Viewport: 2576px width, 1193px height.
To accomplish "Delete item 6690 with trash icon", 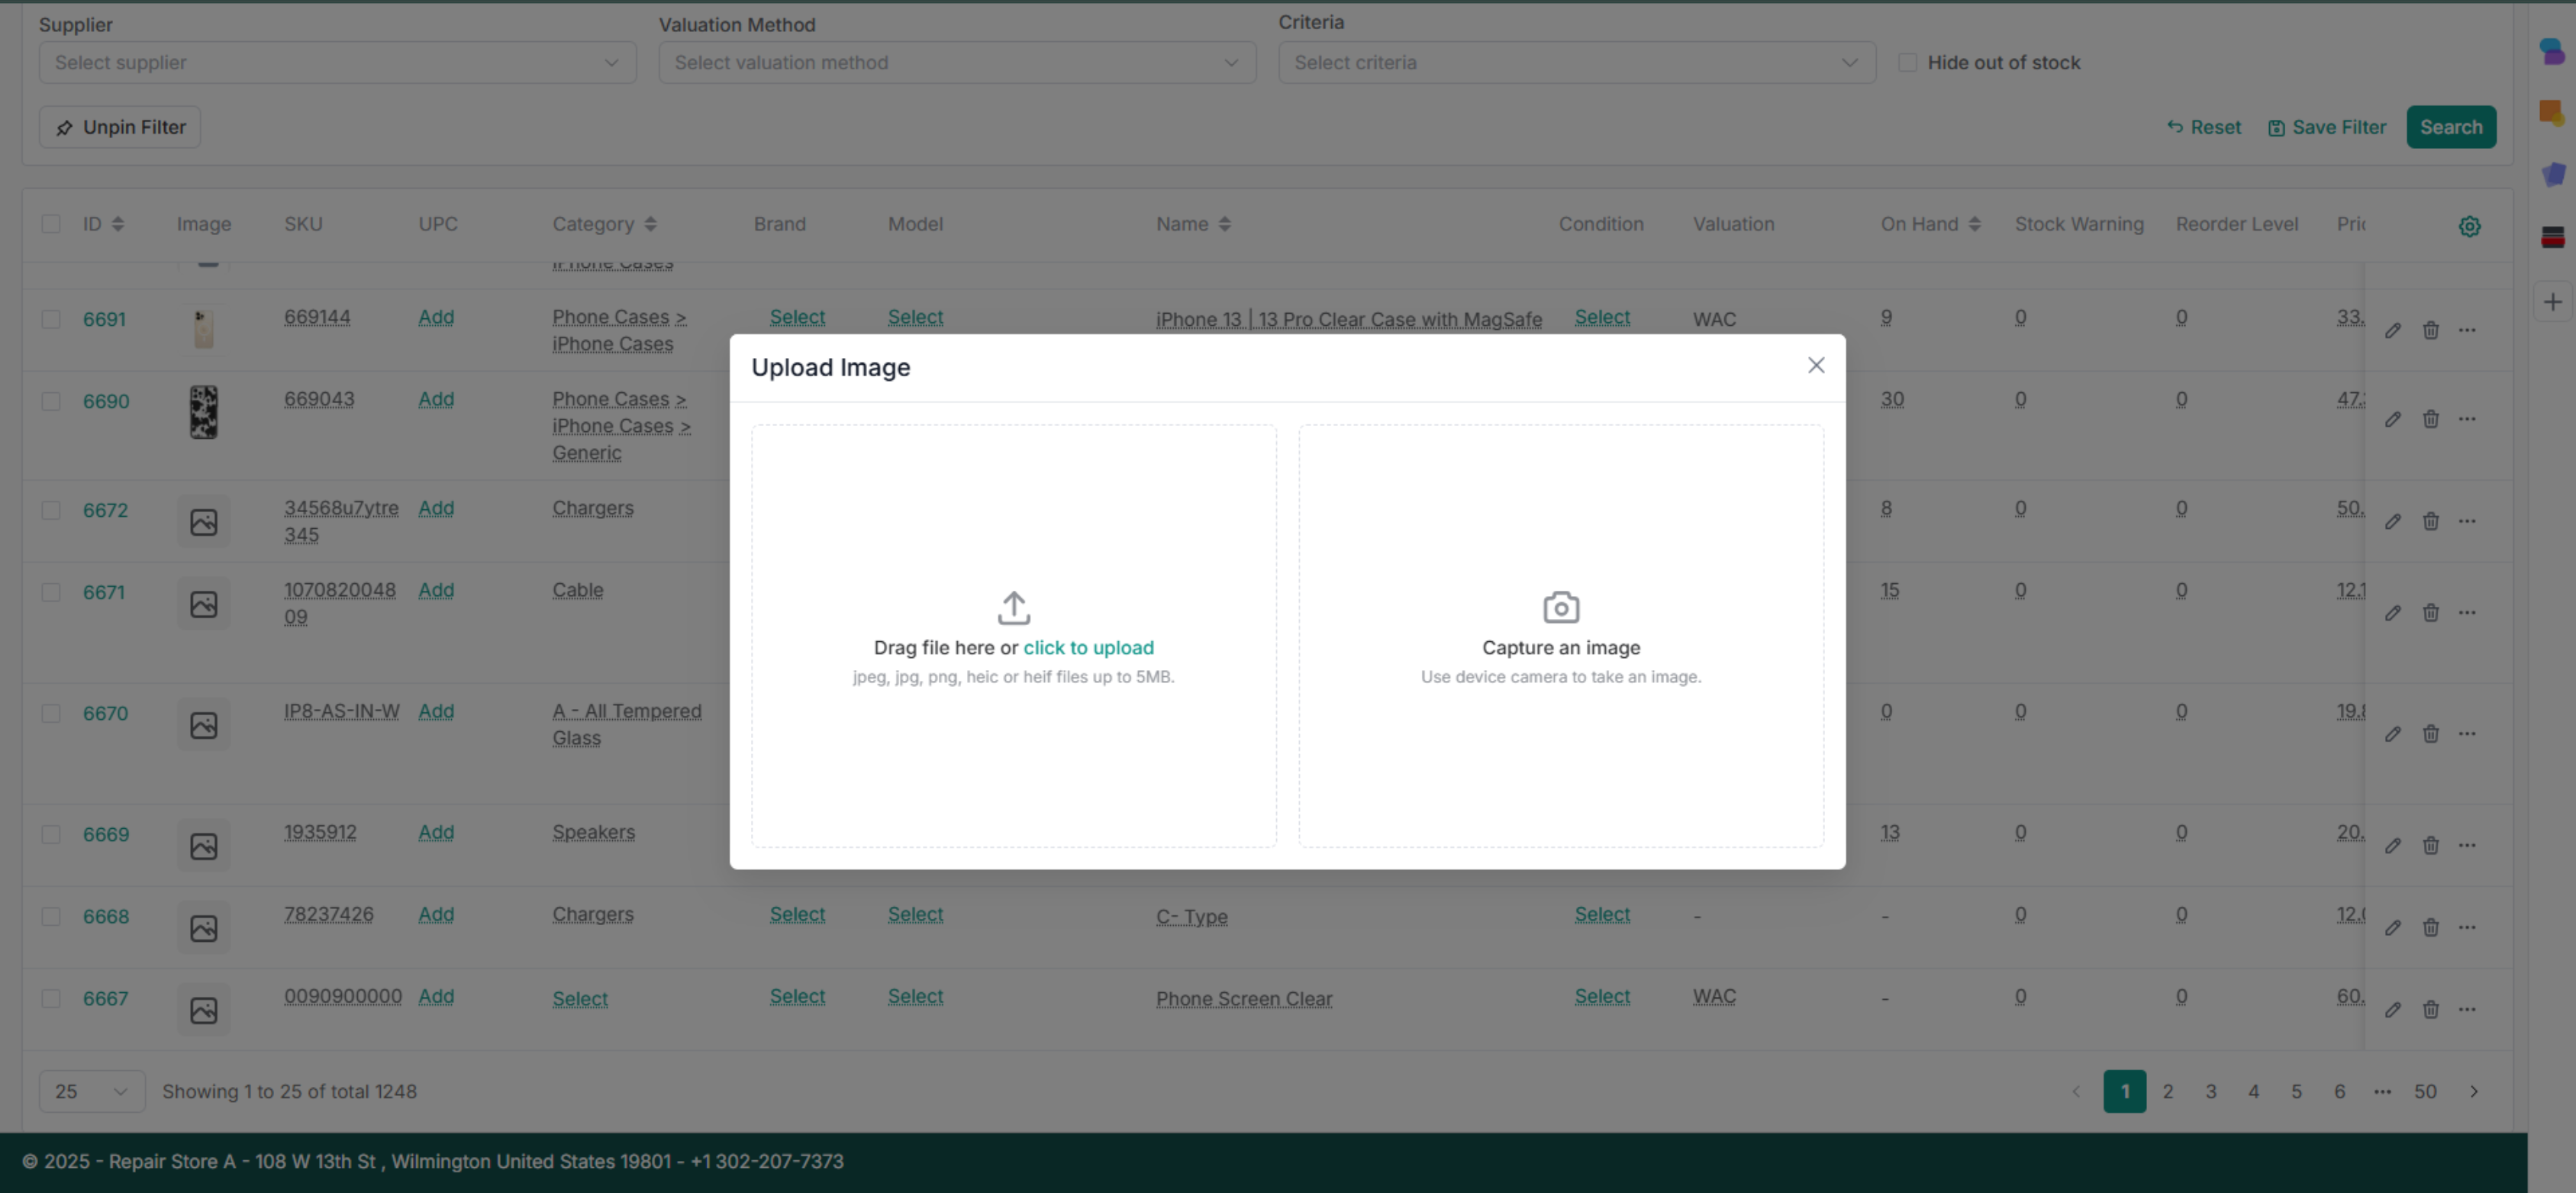I will (2430, 420).
